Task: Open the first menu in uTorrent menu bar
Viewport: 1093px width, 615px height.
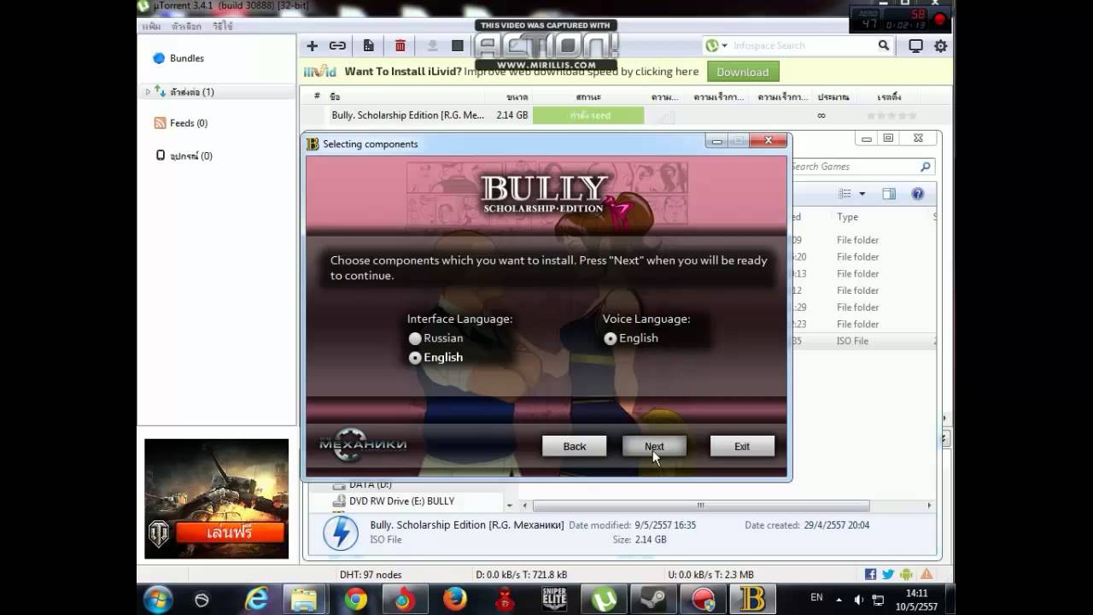Action: coord(151,26)
